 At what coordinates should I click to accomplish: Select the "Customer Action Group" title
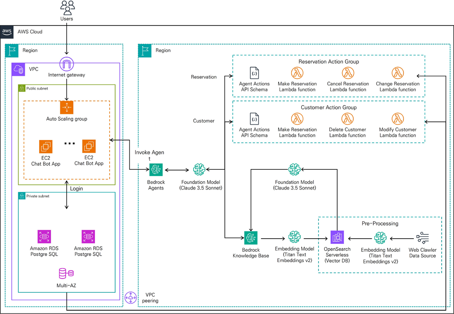pyautogui.click(x=329, y=107)
